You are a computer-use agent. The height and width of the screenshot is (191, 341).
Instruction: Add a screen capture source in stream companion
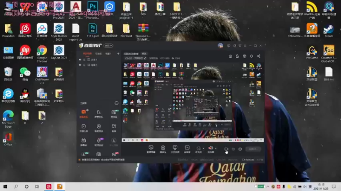point(151,149)
